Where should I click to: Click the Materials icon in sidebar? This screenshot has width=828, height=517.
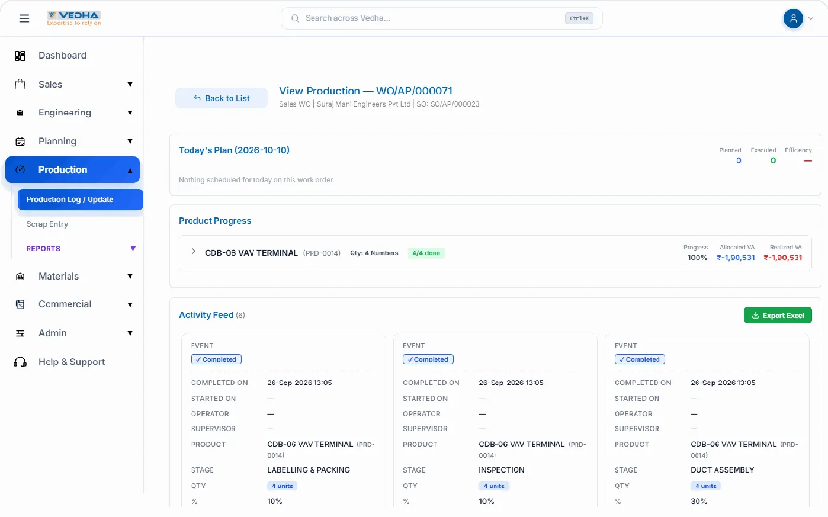point(20,277)
